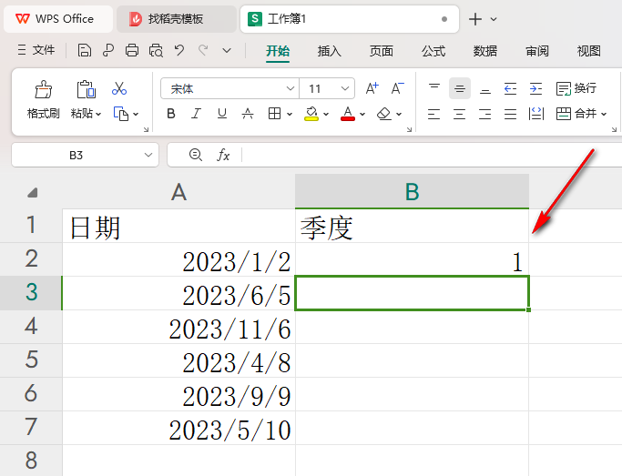Switch to the 数据 tab
Viewport: 622px width, 476px height.
tap(484, 51)
